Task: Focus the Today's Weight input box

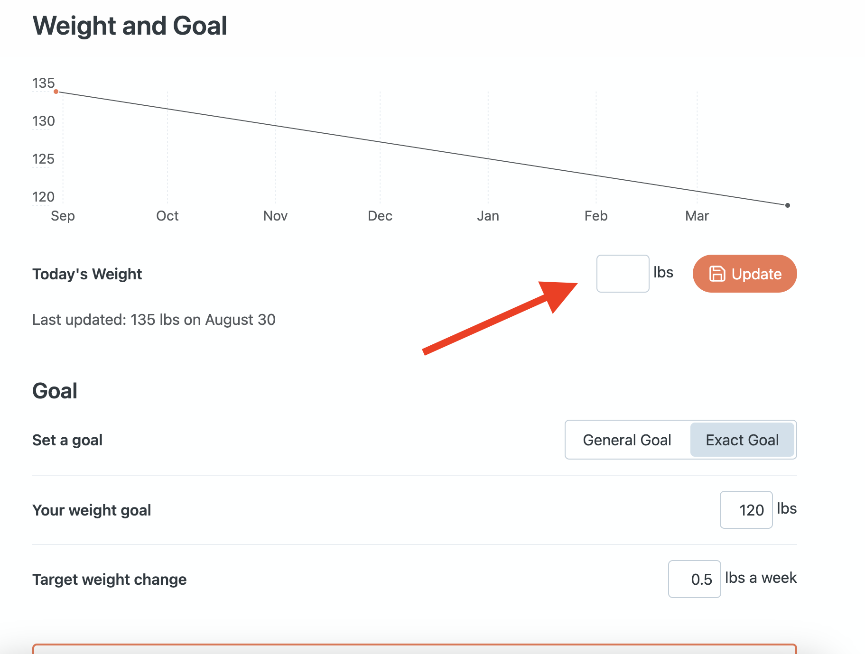Action: click(623, 274)
